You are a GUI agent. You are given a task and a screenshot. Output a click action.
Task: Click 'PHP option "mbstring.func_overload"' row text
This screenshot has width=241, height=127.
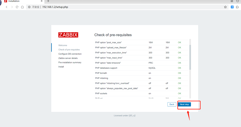coord(112,83)
